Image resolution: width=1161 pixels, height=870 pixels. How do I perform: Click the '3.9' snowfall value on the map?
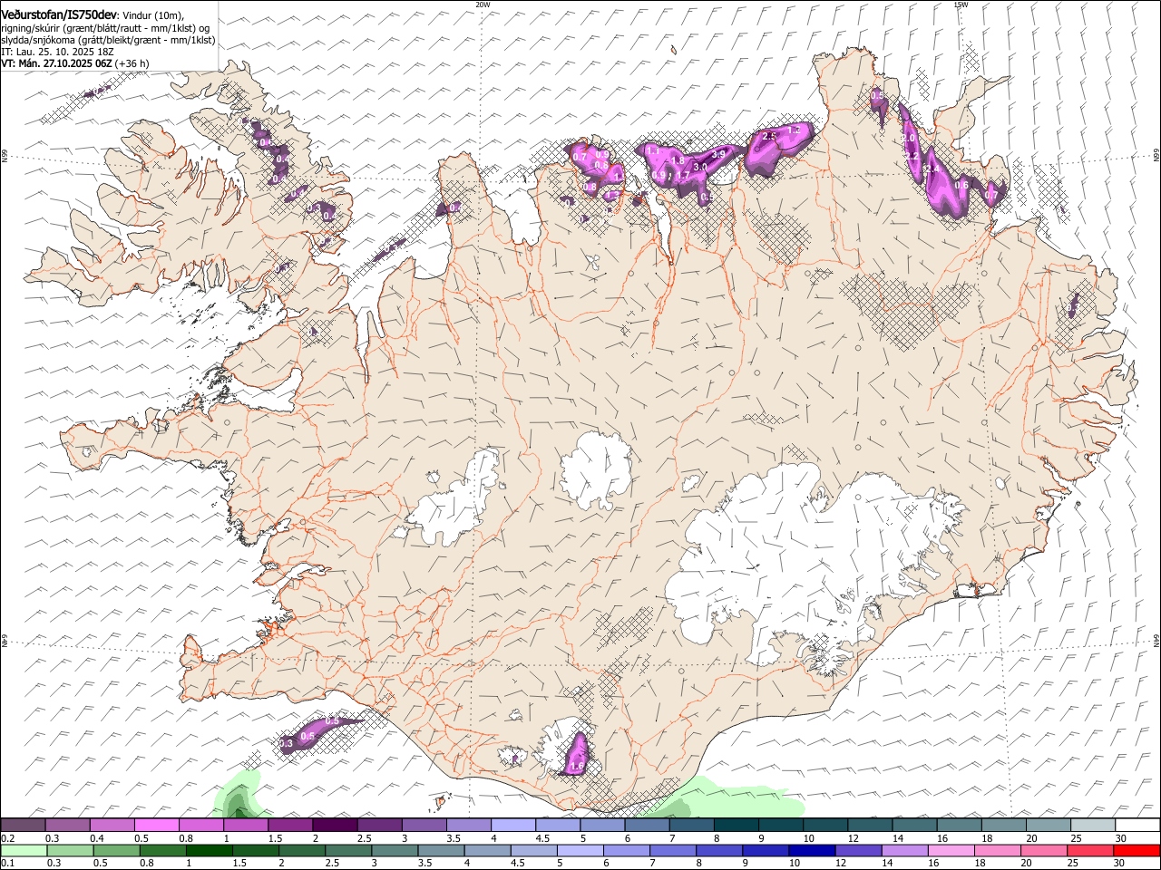pos(719,154)
